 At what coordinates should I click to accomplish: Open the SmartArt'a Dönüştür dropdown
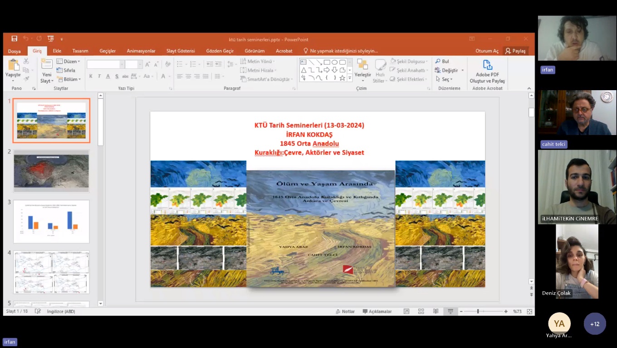click(x=266, y=79)
